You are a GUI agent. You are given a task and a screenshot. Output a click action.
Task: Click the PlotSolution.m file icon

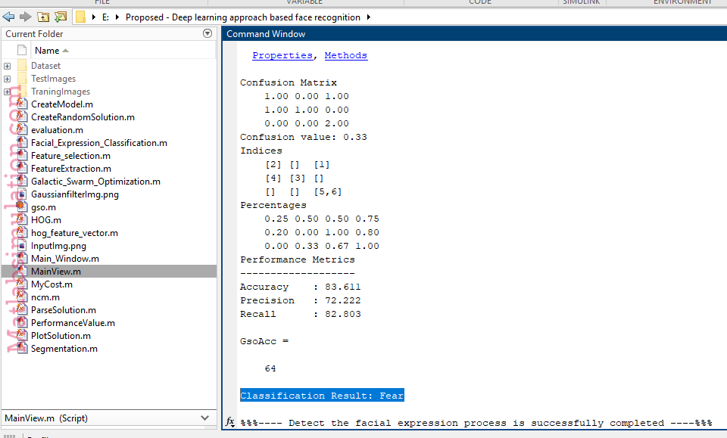tap(21, 336)
